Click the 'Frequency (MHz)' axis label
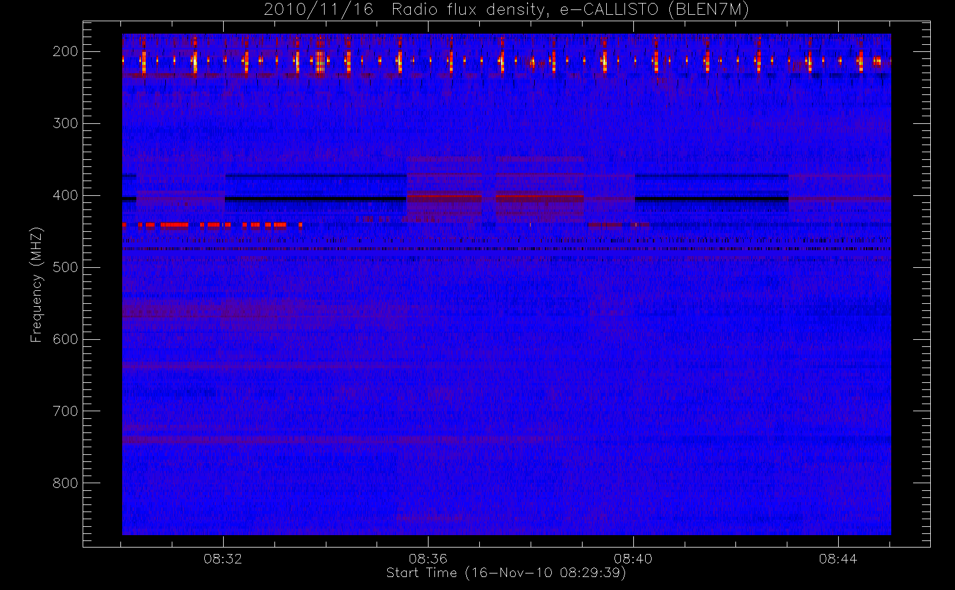 (x=37, y=284)
